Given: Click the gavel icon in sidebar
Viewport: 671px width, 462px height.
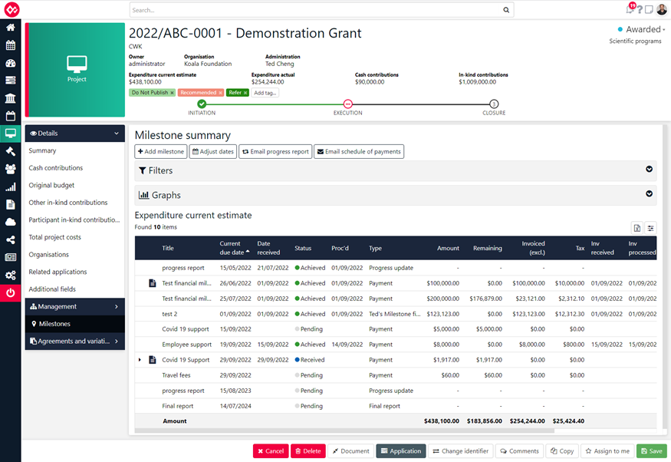Looking at the screenshot, I should click(x=10, y=150).
